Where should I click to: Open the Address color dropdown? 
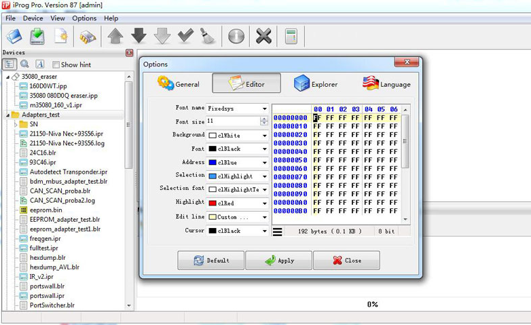click(265, 163)
